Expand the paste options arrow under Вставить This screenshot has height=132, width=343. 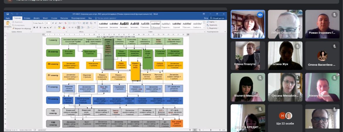(8, 29)
